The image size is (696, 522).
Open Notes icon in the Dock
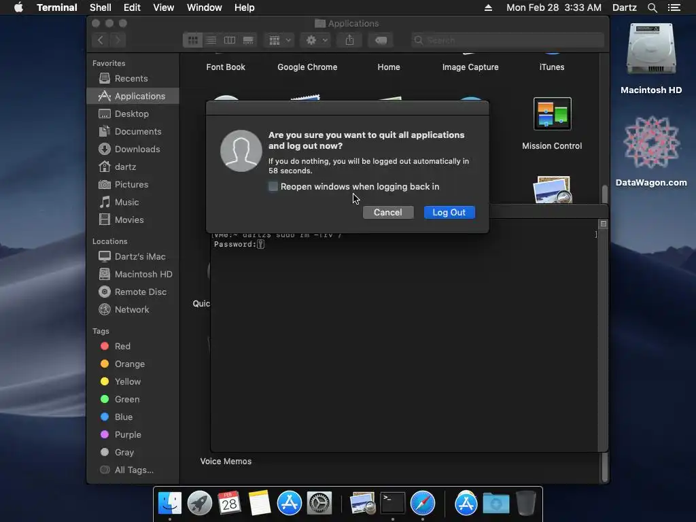[x=259, y=504]
